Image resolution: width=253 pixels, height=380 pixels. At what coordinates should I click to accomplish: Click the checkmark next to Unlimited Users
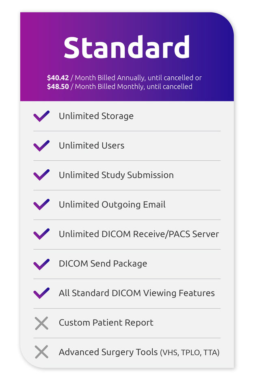(x=41, y=146)
